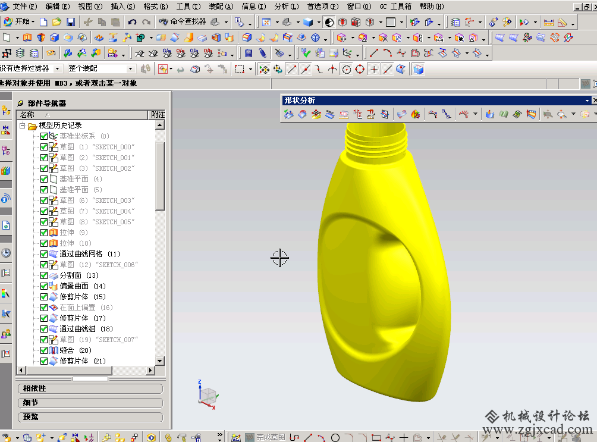This screenshot has width=597, height=442.
Task: Click the curvature comb icon in 形状分析 toolbar
Action: pos(464,114)
